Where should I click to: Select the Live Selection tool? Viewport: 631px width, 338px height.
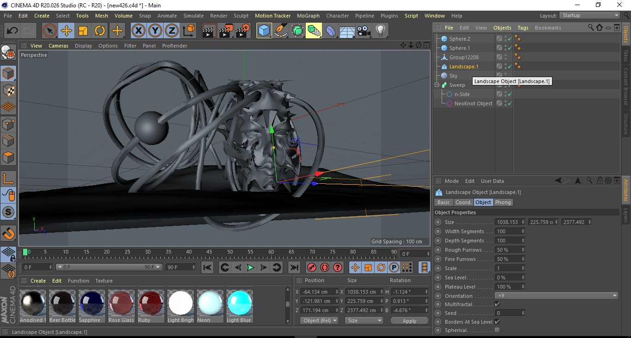point(50,31)
